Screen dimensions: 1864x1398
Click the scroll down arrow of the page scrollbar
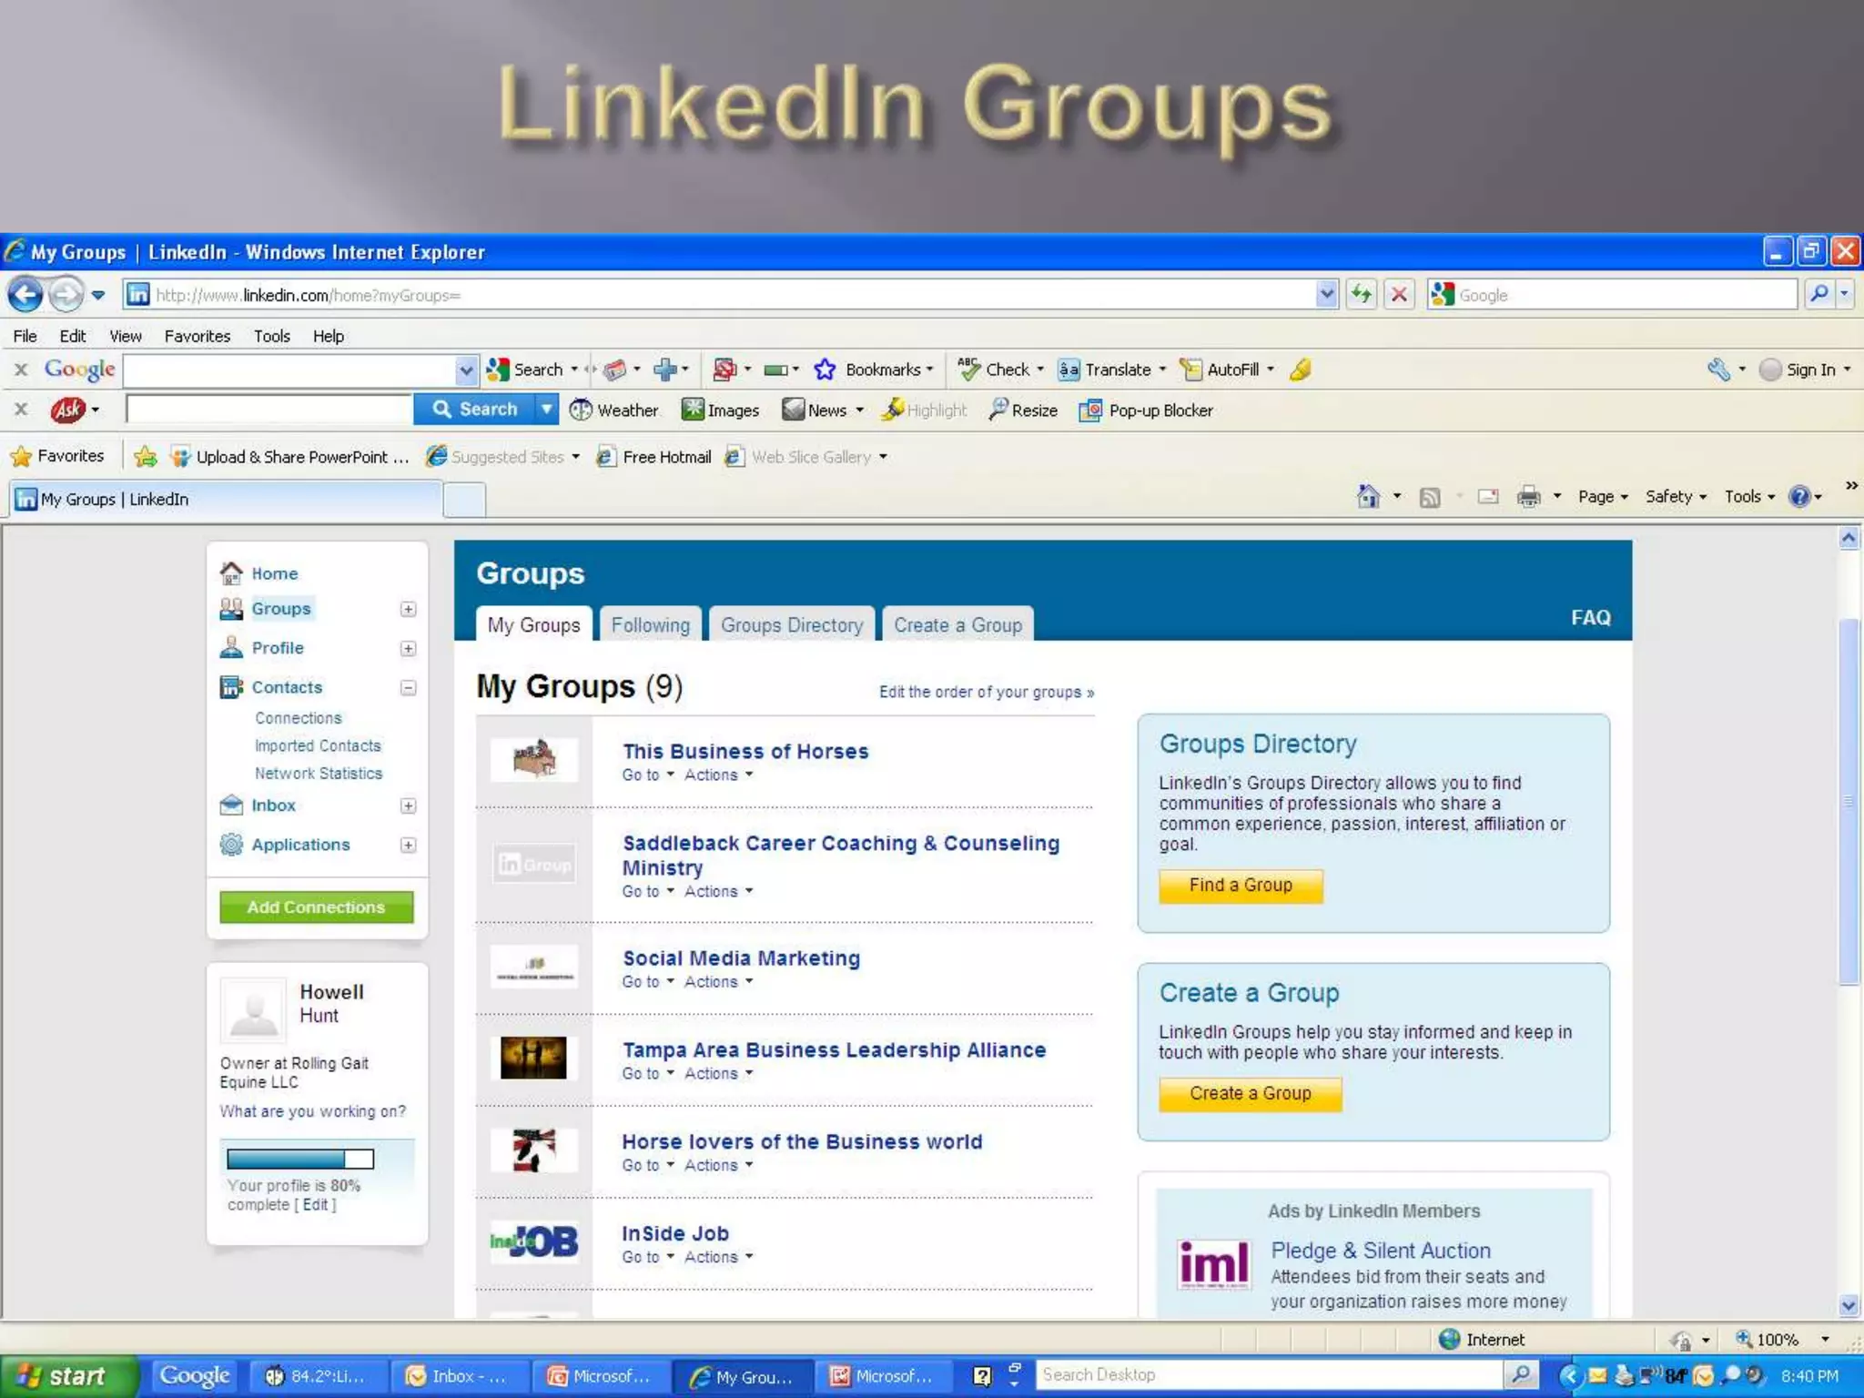point(1848,1305)
